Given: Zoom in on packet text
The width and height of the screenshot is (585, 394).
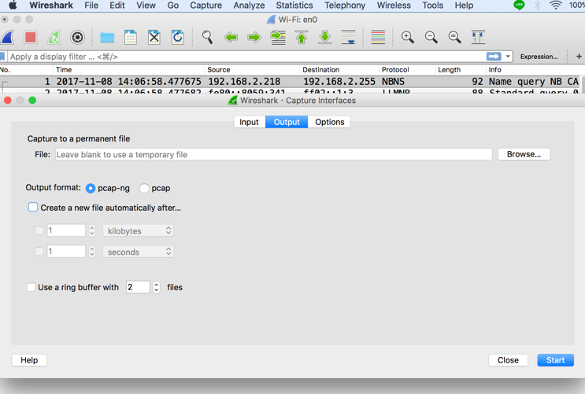Looking at the screenshot, I should (x=407, y=37).
